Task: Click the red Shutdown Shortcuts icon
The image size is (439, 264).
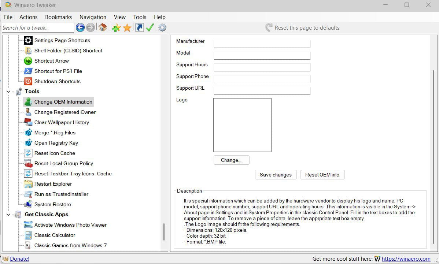Action: pyautogui.click(x=28, y=81)
